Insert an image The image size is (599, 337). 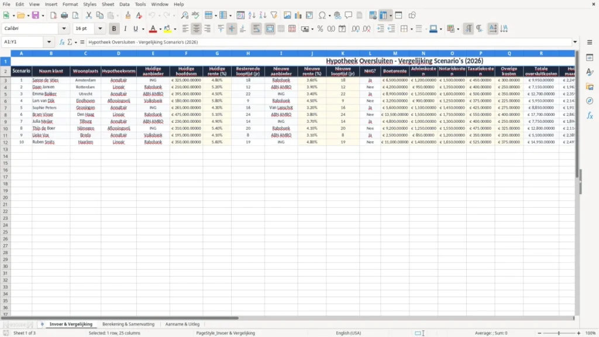(x=287, y=15)
